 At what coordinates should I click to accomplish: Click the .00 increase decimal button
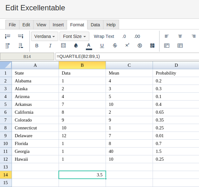pyautogui.click(x=137, y=36)
